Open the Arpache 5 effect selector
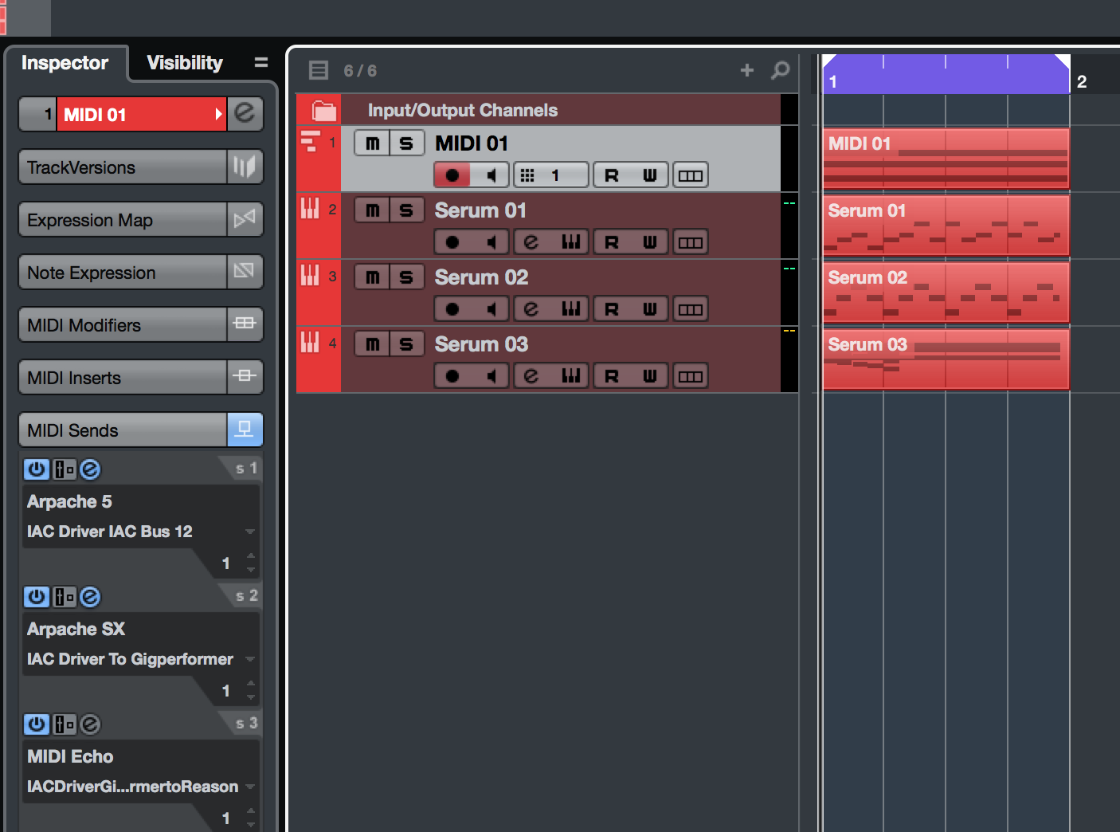 pyautogui.click(x=140, y=501)
